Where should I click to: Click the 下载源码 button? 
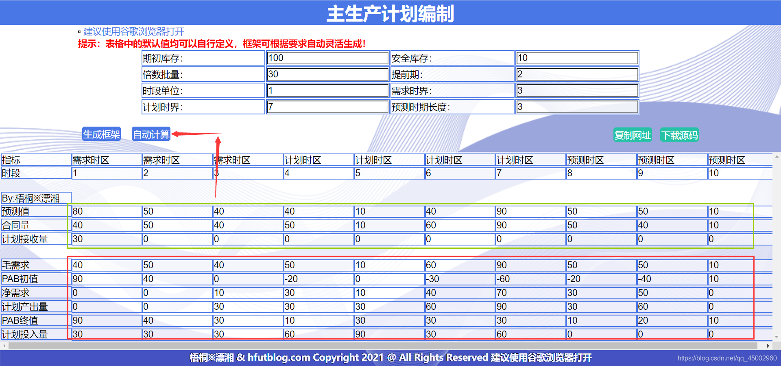coord(679,135)
